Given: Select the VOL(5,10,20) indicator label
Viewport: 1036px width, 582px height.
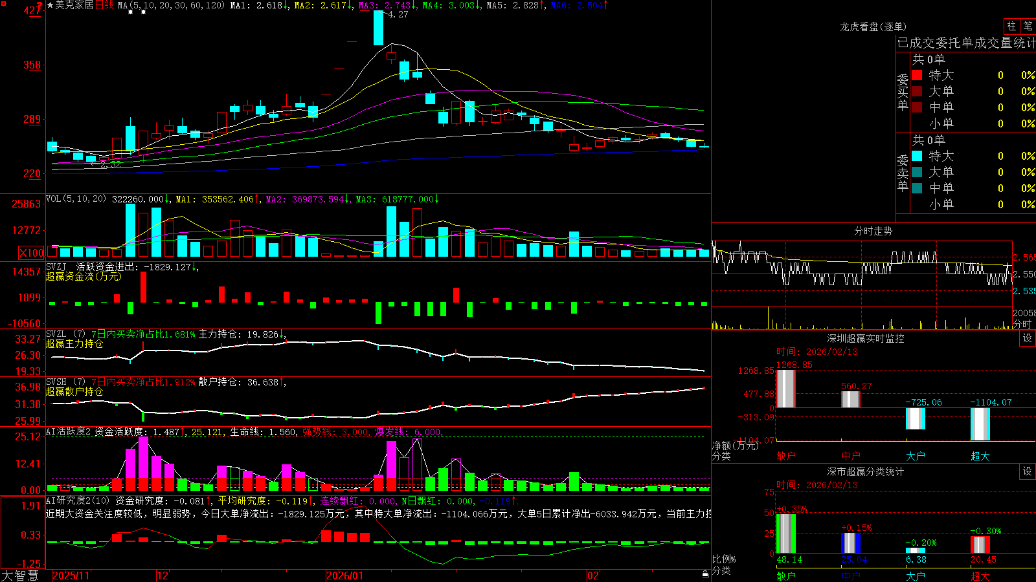Looking at the screenshot, I should coord(76,199).
